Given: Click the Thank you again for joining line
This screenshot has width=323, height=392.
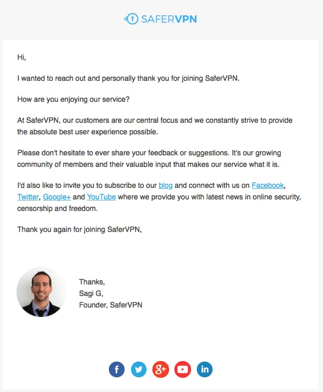Looking at the screenshot, I should coord(80,229).
